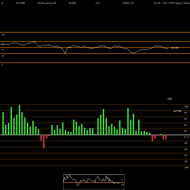Click the RSI current value 46.04

point(175,48)
